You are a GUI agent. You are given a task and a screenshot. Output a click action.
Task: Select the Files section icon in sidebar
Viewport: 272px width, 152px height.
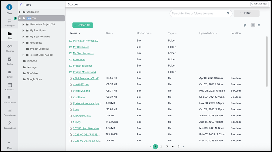coord(9,34)
